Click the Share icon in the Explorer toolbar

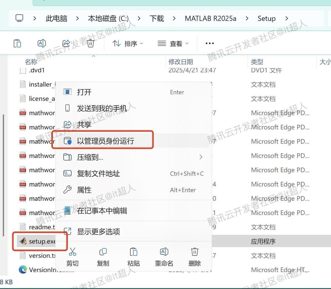66,43
